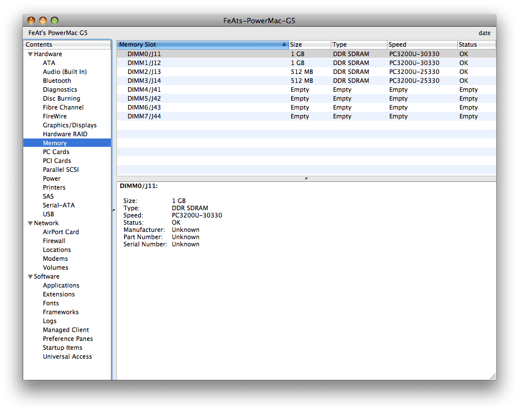Image resolution: width=519 pixels, height=411 pixels.
Task: Select Audio (Built In) item
Action: [65, 72]
